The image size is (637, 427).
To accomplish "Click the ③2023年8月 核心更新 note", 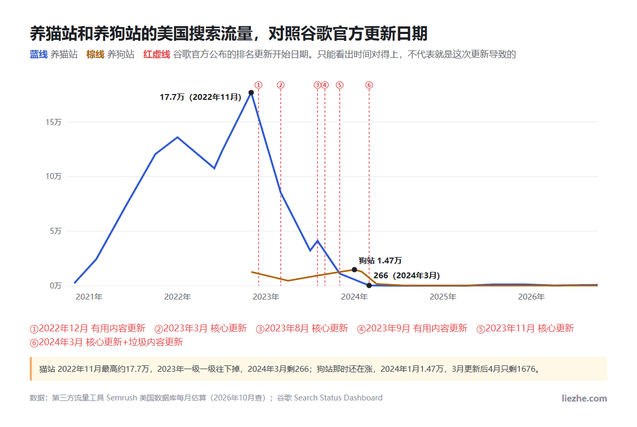I will [x=302, y=328].
